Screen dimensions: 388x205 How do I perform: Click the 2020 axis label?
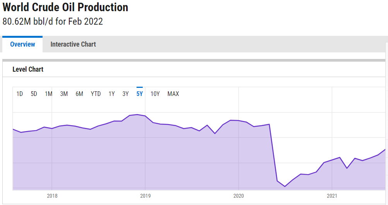(239, 196)
